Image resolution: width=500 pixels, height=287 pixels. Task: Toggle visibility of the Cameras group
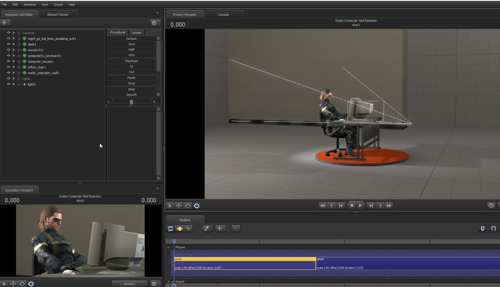(8, 33)
